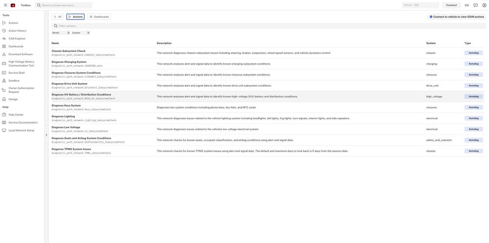Open the user account profile icon
The height and width of the screenshot is (243, 489).
point(484,5)
